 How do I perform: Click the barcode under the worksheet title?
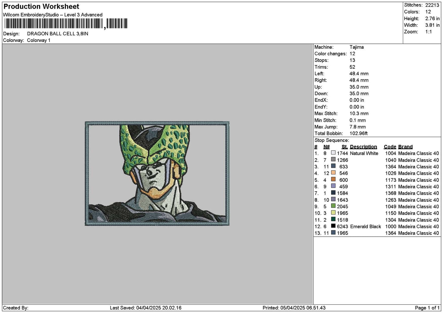coord(65,24)
